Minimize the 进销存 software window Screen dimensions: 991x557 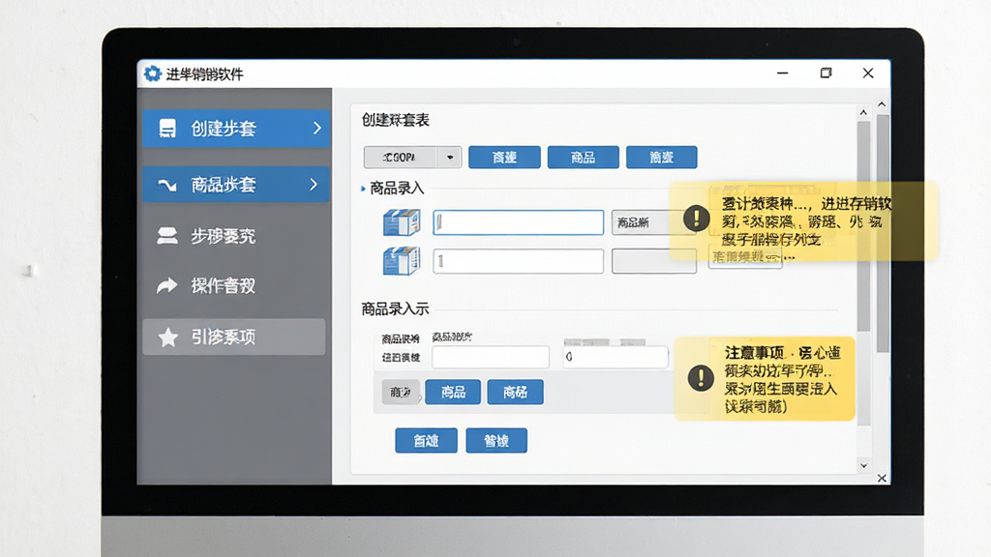[x=782, y=73]
